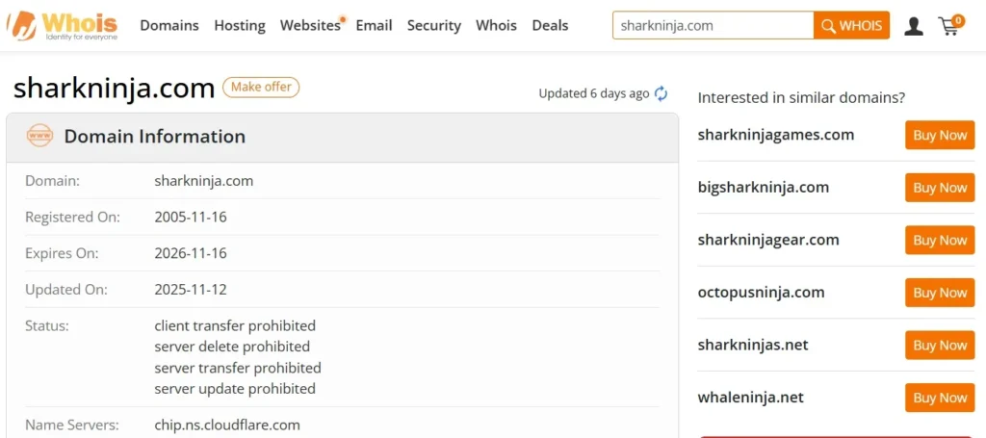Open the Email menu
The height and width of the screenshot is (438, 986).
[374, 26]
